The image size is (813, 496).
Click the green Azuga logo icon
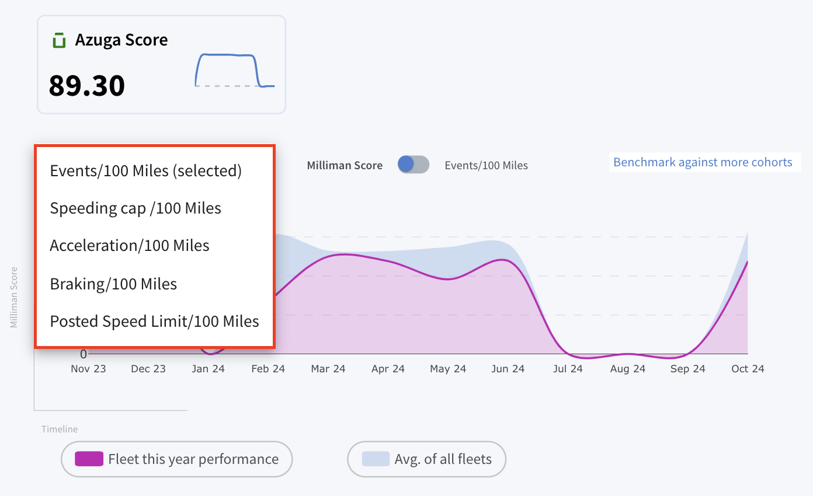tap(59, 41)
